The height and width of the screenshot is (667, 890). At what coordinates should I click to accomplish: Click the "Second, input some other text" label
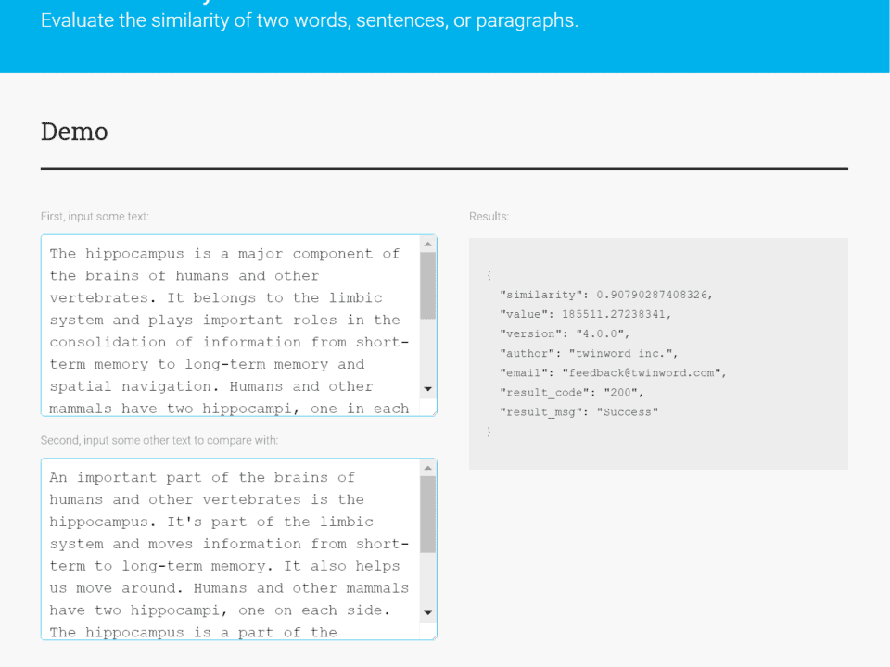click(159, 441)
